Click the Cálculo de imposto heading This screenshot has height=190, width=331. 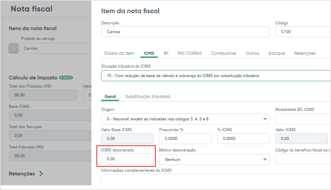[x=33, y=78]
